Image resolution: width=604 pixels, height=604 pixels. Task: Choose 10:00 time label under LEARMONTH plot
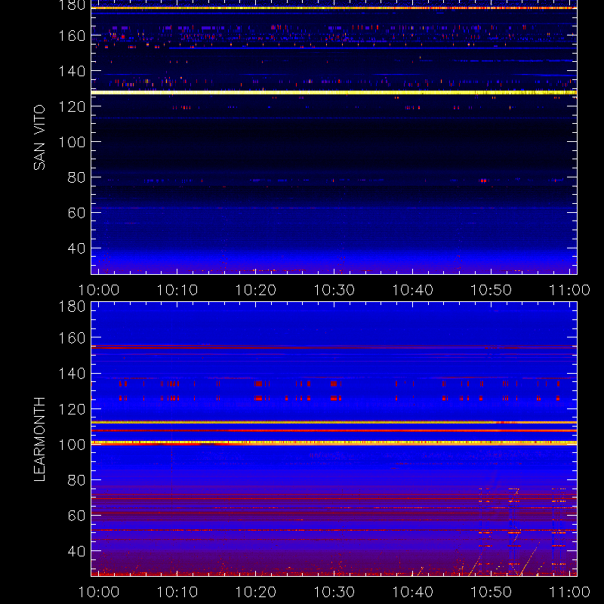click(99, 592)
